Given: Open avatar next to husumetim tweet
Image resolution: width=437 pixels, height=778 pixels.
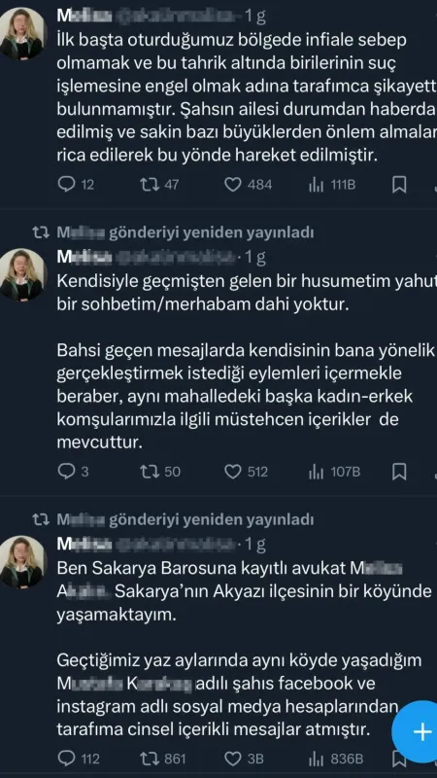Looking at the screenshot, I should (22, 274).
